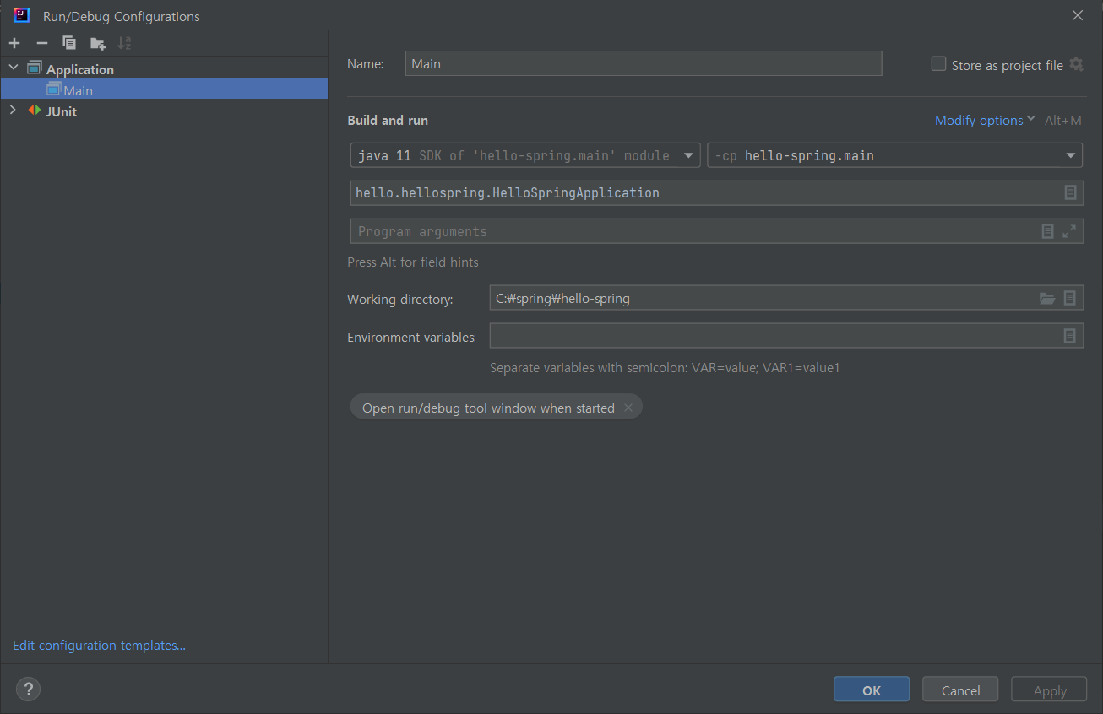1103x714 pixels.
Task: Select the Main configuration in the tree
Action: tap(164, 89)
